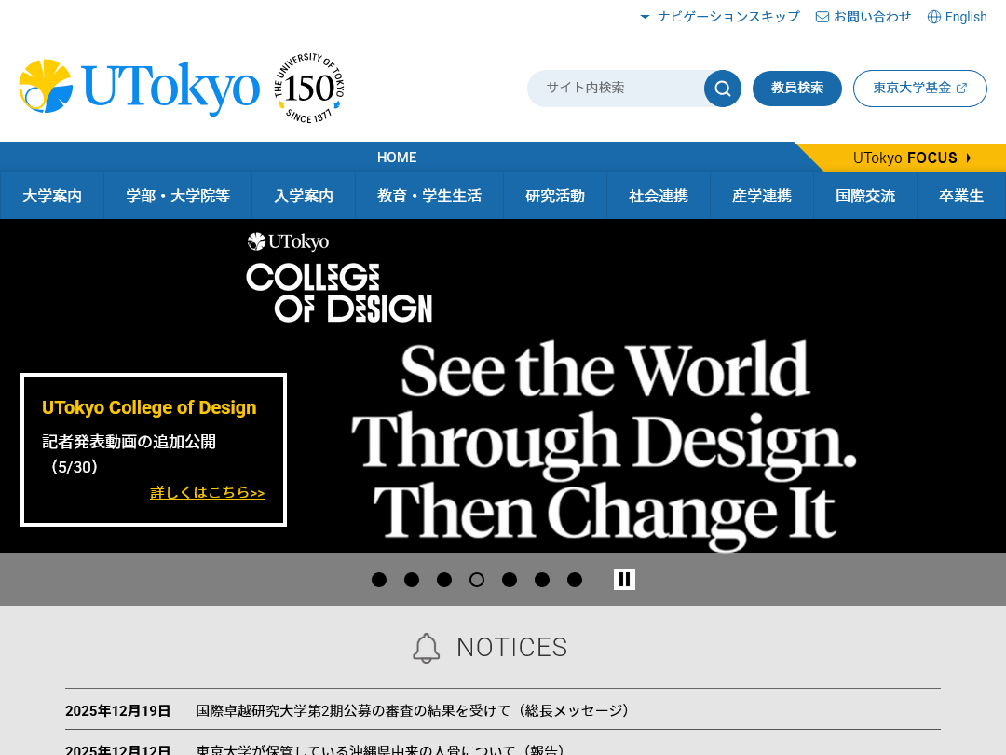The height and width of the screenshot is (755, 1006).
Task: Open the 大学案内 navigation menu
Action: (x=52, y=196)
